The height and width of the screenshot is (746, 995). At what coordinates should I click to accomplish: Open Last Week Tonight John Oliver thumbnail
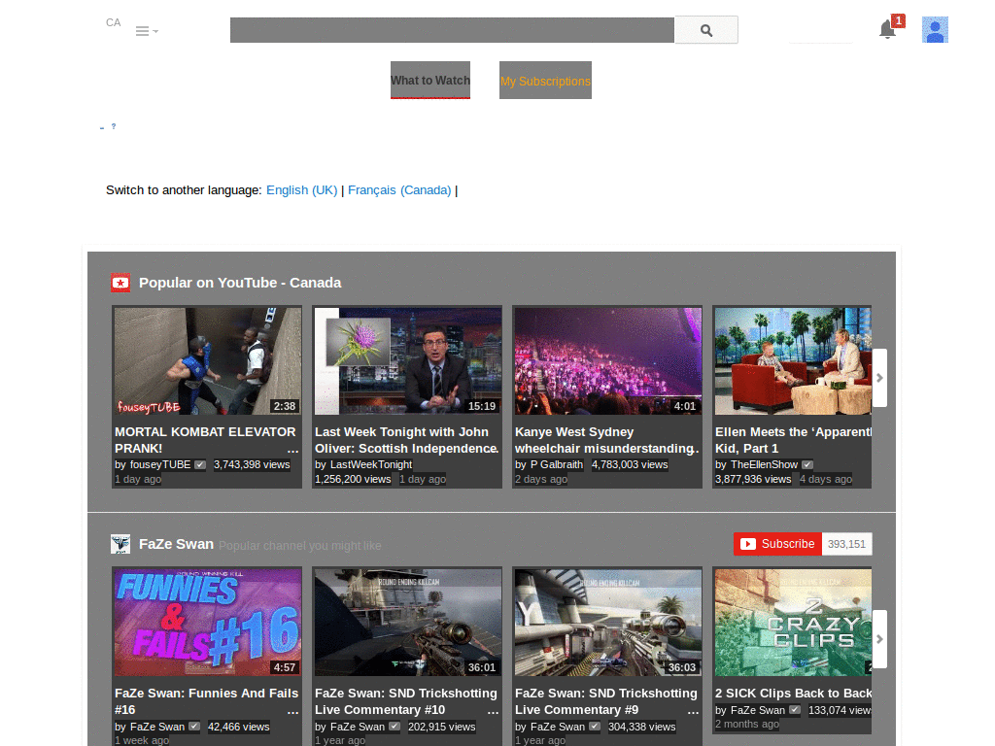tap(408, 361)
